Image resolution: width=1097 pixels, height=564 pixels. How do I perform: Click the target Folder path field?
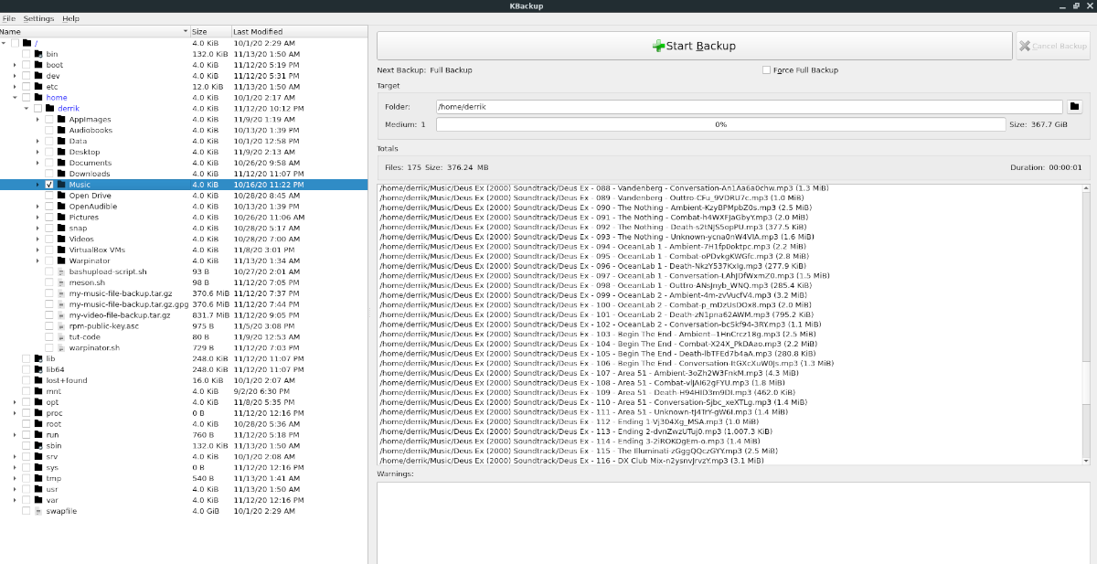[749, 107]
